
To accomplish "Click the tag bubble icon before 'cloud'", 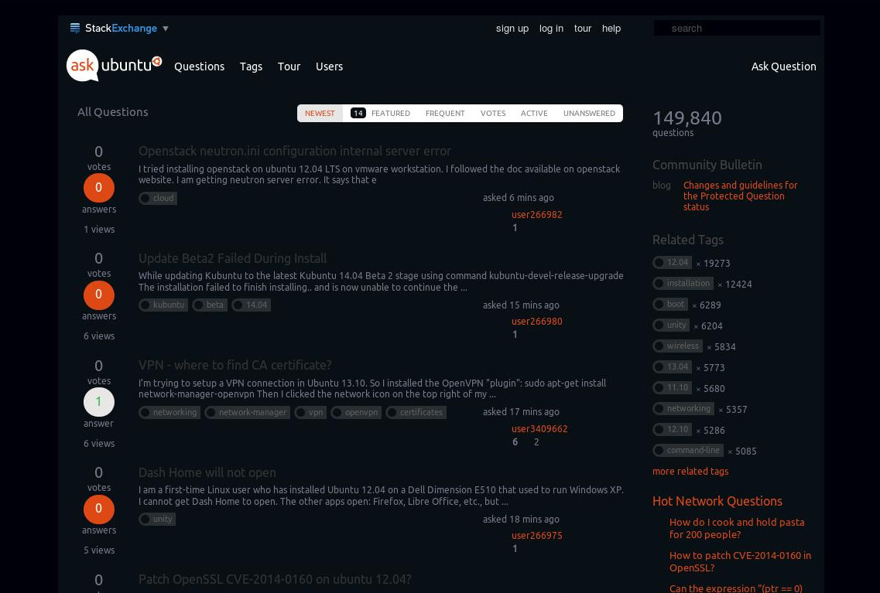I will (146, 198).
